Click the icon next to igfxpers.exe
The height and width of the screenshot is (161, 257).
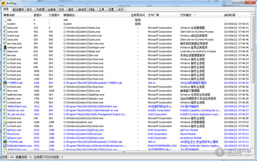[5, 138]
